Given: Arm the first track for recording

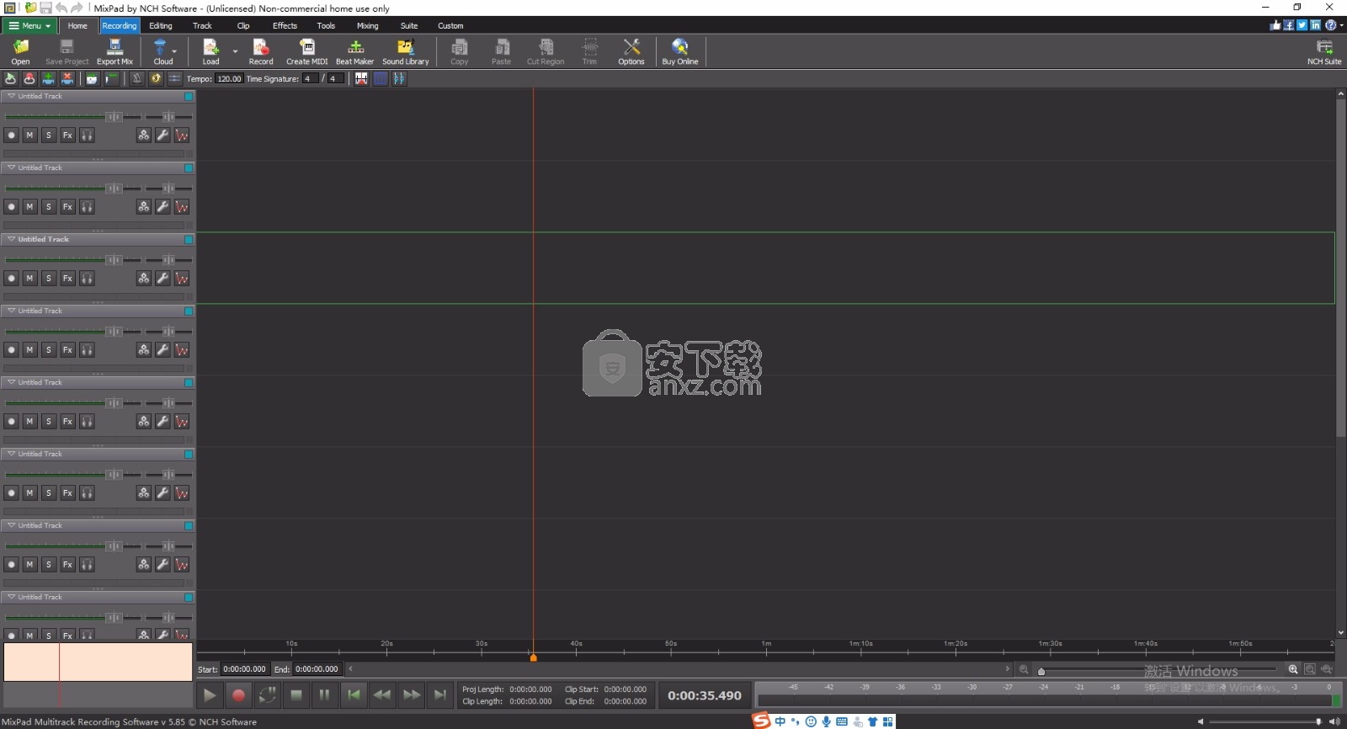Looking at the screenshot, I should pos(11,135).
